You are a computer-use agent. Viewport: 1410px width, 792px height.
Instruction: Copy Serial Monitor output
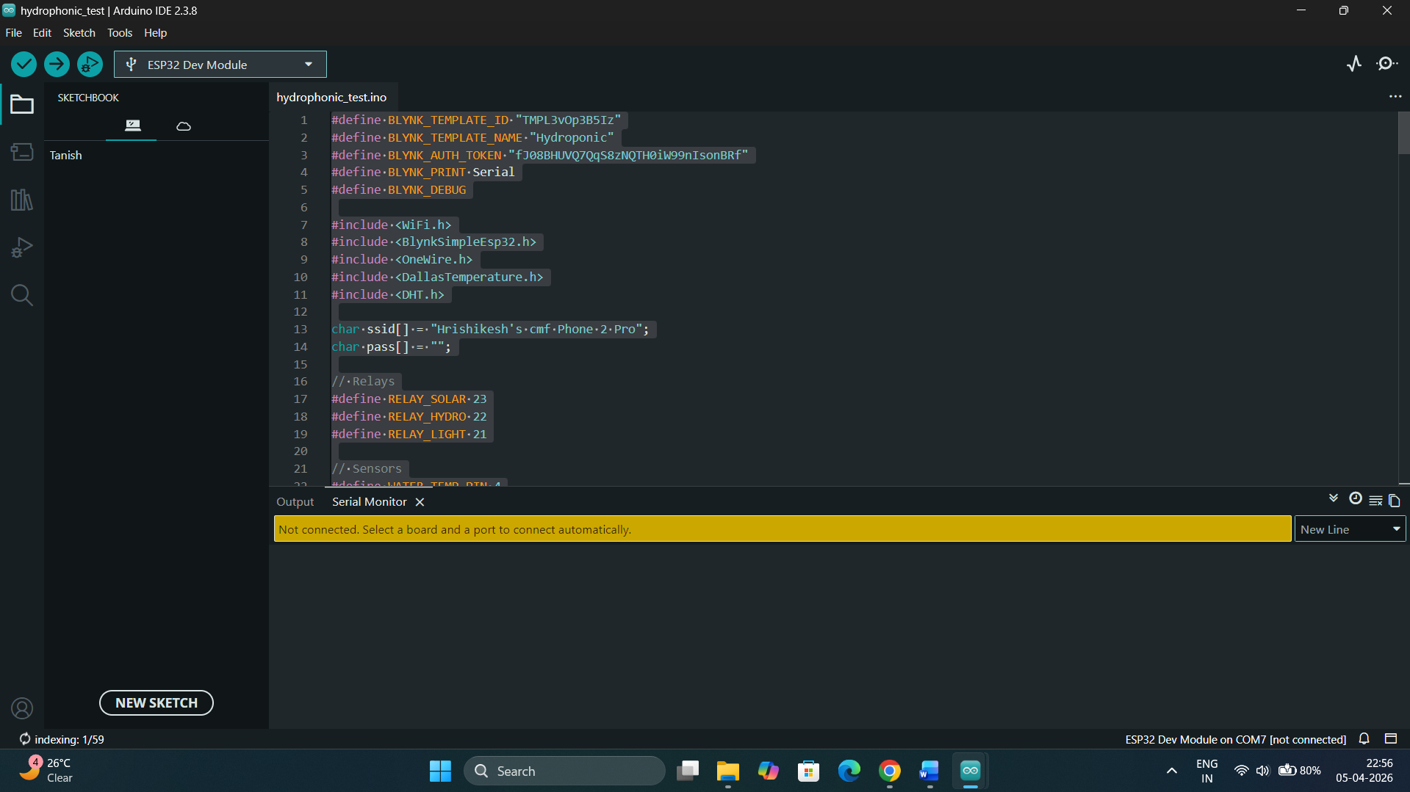1395,501
